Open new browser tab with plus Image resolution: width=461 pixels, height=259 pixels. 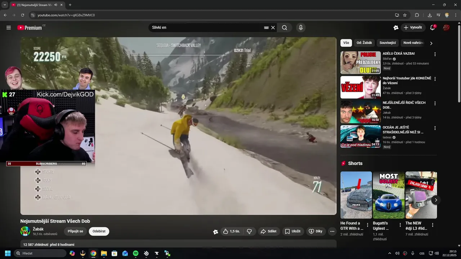click(70, 5)
